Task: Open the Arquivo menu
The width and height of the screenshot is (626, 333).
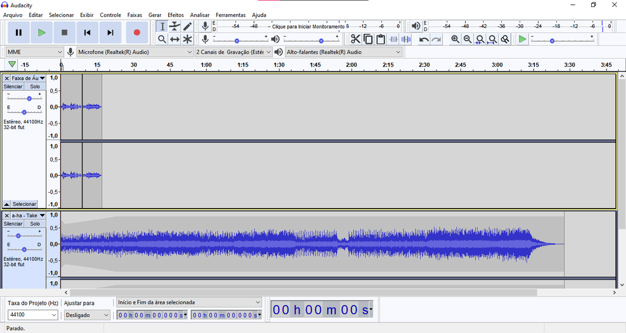Action: (x=13, y=15)
